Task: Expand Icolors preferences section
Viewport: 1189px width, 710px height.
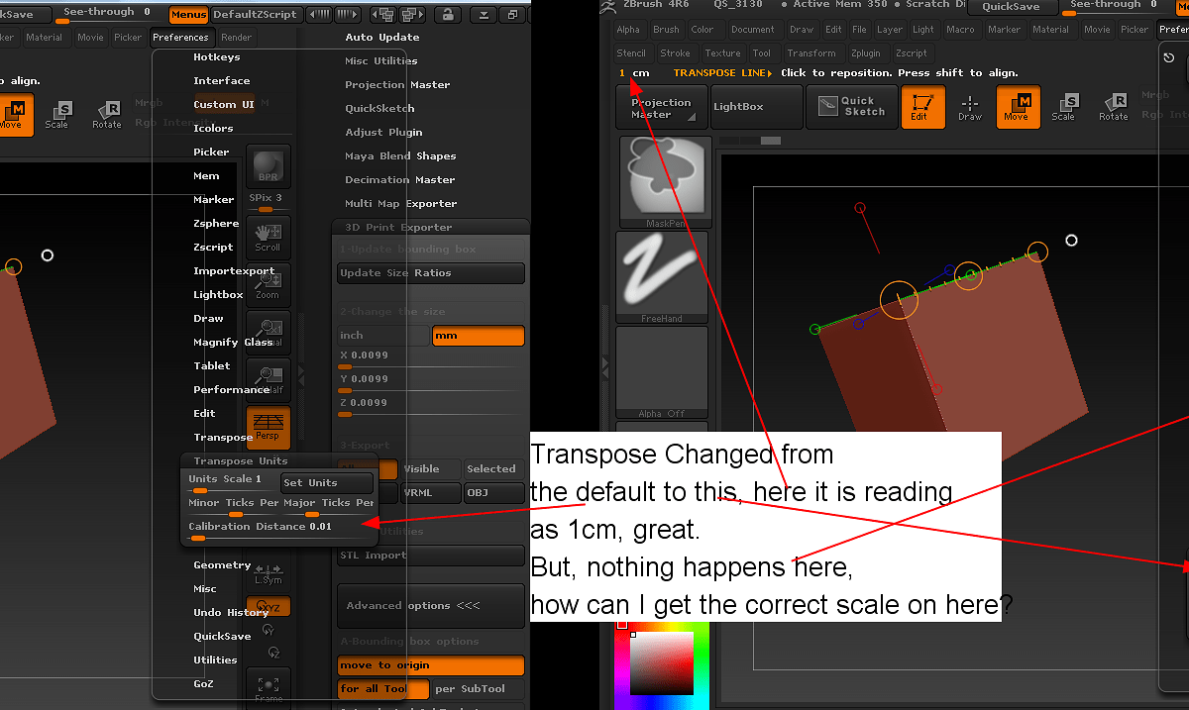Action: tap(213, 129)
